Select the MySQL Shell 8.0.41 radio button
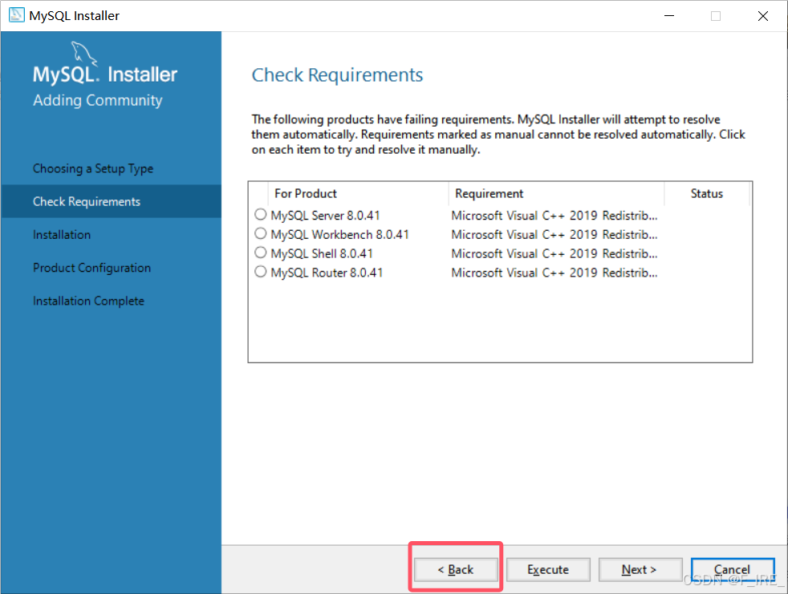Viewport: 788px width, 594px height. [260, 253]
